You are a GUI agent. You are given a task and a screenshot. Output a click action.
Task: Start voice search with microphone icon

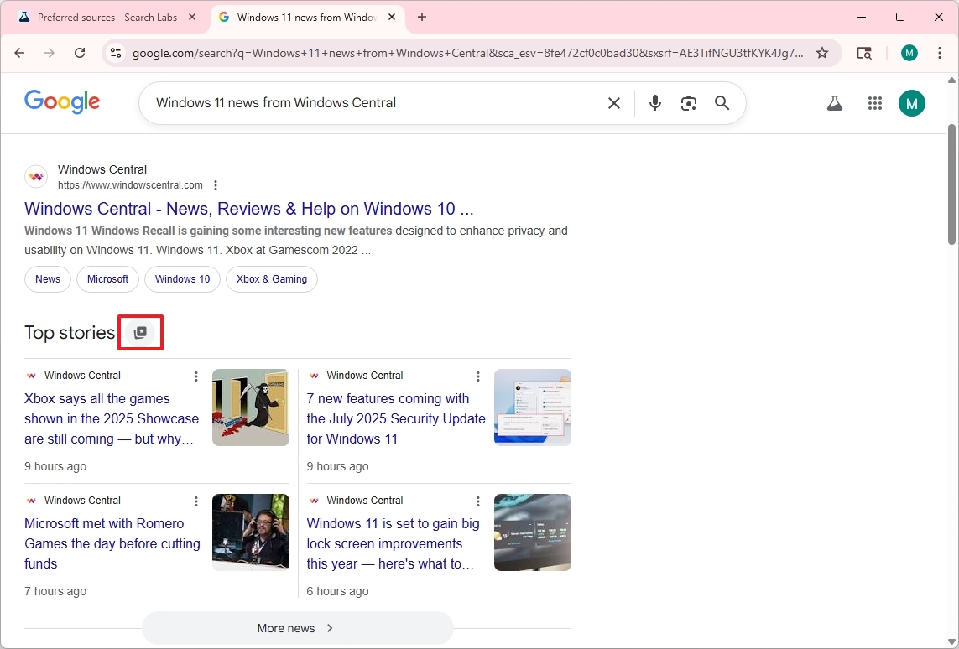click(655, 103)
